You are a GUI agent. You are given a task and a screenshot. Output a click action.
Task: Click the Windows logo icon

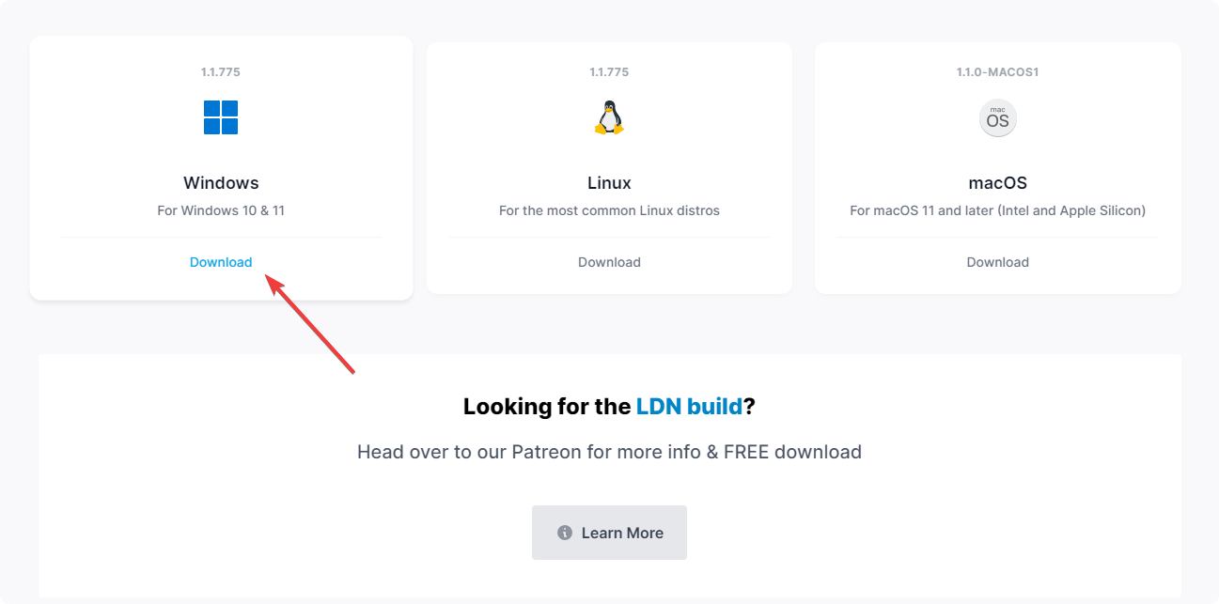[221, 117]
